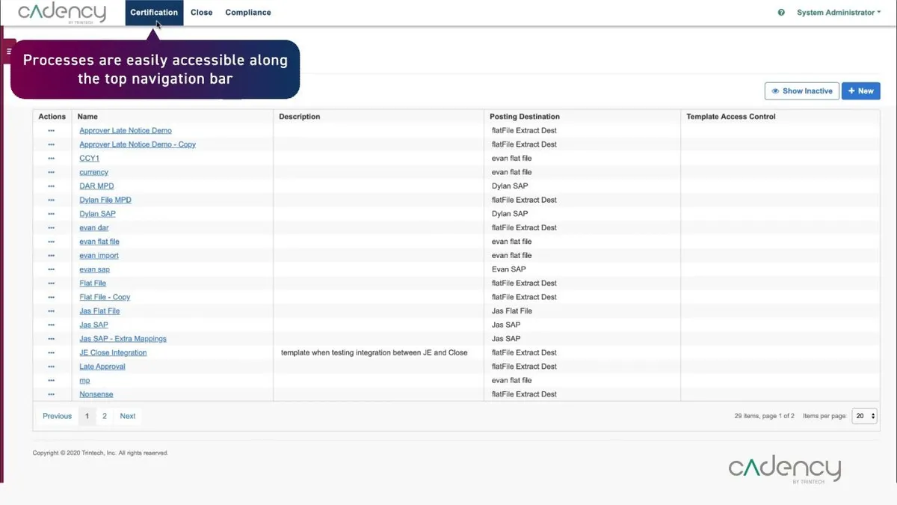Screen dimensions: 897x505
Task: Click the Name column header
Action: click(87, 117)
